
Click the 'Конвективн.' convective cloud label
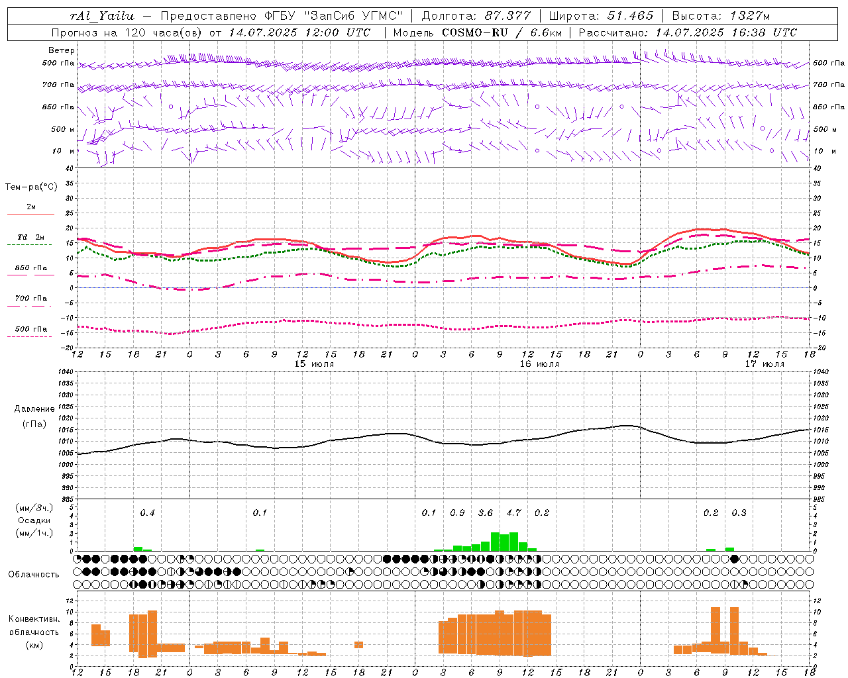pos(34,618)
